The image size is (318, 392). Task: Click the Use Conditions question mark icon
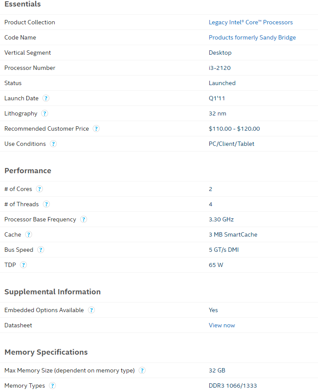coord(53,144)
